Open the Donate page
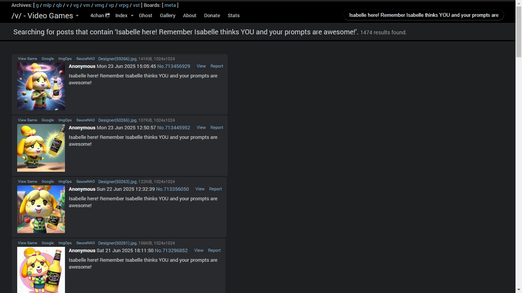The image size is (522, 293). (212, 16)
